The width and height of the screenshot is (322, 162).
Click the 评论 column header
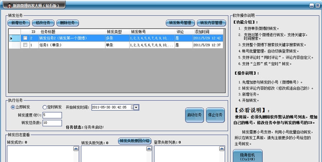[x=184, y=32]
